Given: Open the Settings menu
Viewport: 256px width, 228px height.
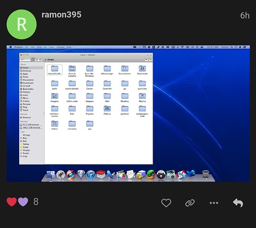Looking at the screenshot, I should point(60,47).
